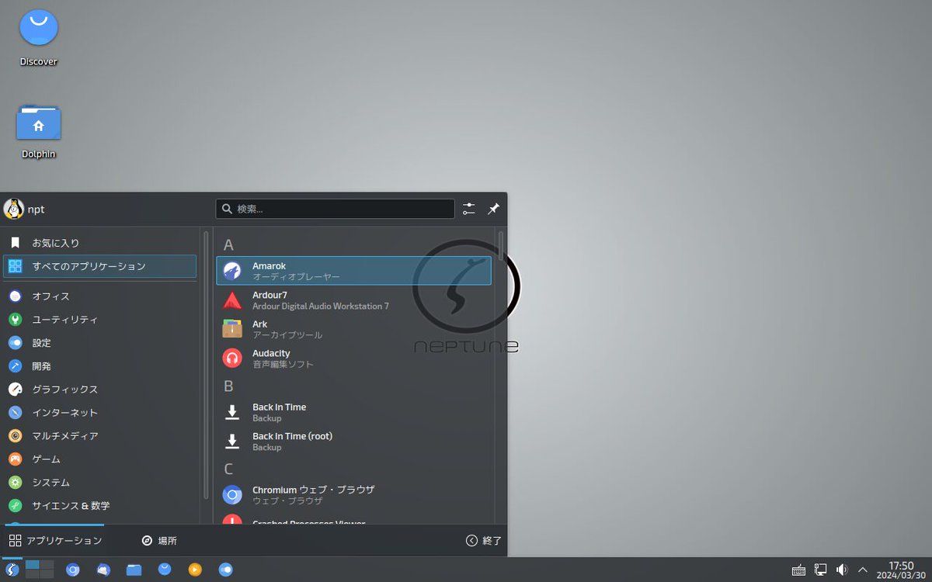Click Neptune launcher icon in taskbar
The height and width of the screenshot is (582, 932).
tap(12, 570)
